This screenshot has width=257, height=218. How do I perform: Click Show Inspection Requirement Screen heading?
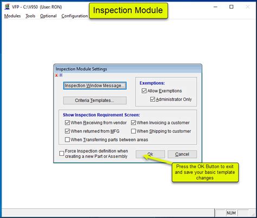[x=101, y=115]
